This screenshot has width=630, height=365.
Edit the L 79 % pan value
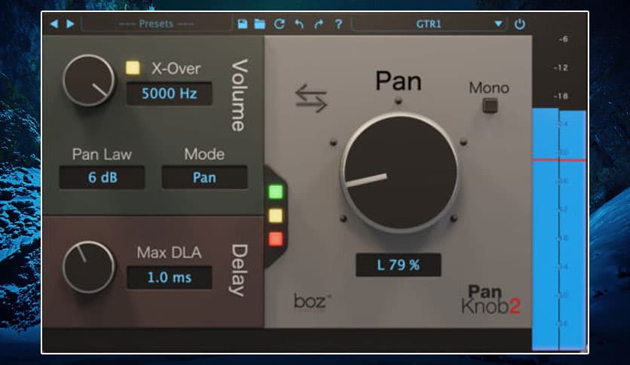pos(398,265)
